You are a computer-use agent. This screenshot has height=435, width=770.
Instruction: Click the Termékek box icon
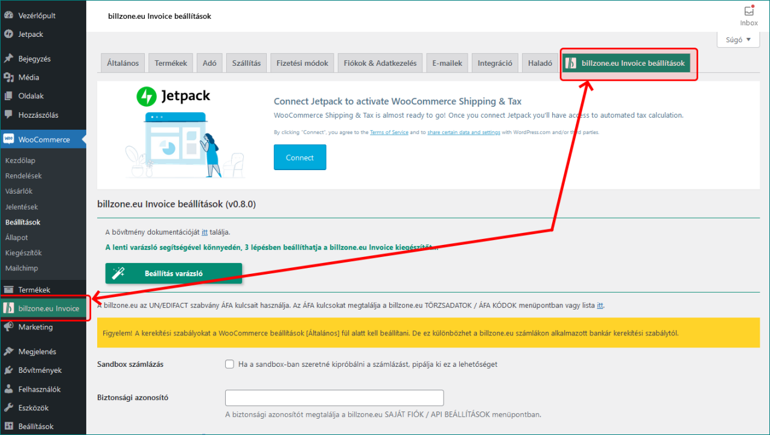[x=8, y=290]
